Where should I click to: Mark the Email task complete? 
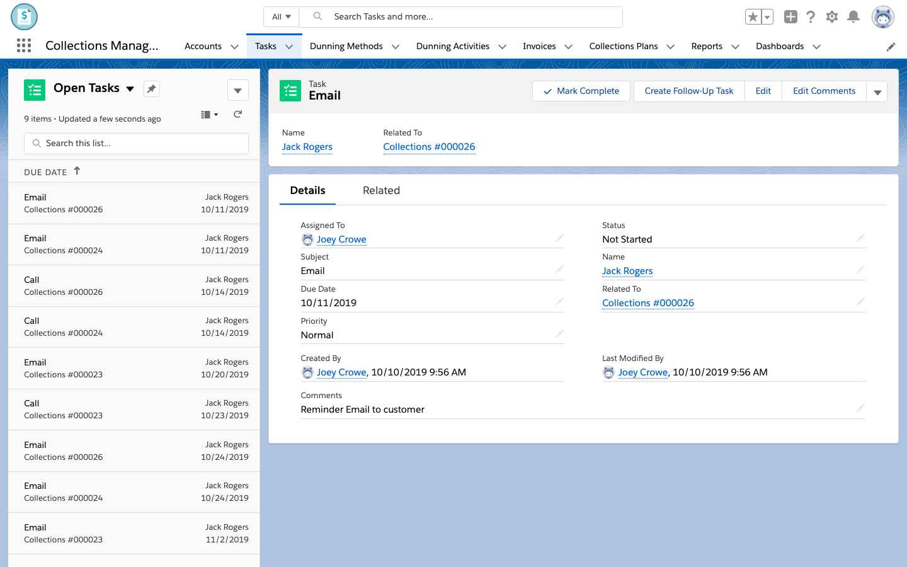click(581, 91)
